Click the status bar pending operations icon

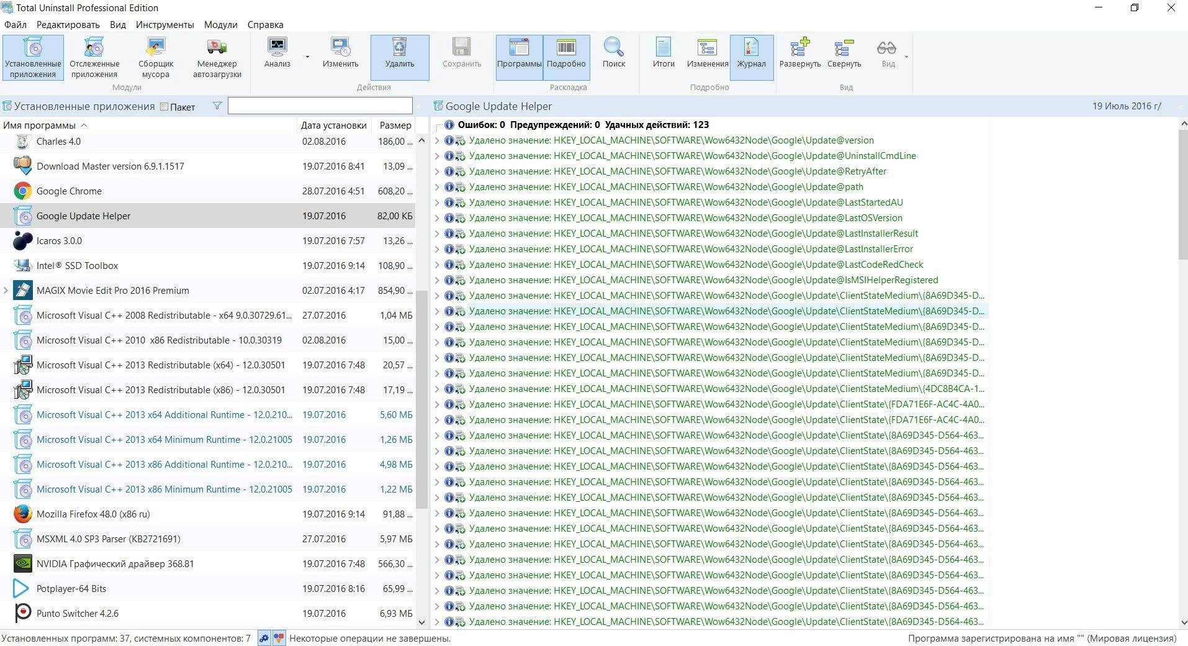point(279,638)
